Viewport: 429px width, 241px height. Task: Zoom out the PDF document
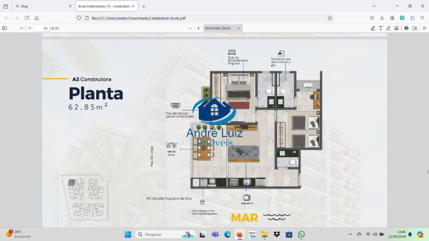point(190,28)
